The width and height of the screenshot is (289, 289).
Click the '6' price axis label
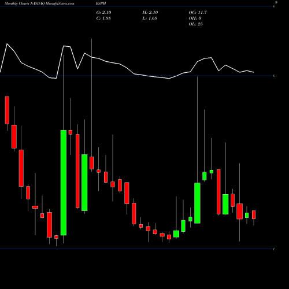(273, 76)
